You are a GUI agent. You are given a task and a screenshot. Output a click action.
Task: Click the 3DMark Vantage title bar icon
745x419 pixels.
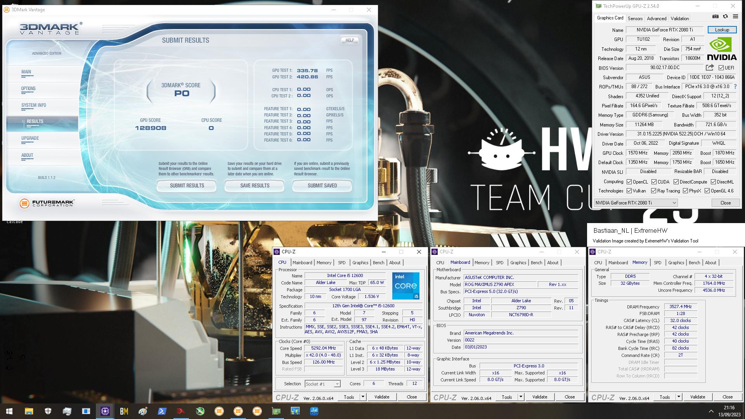(7, 10)
